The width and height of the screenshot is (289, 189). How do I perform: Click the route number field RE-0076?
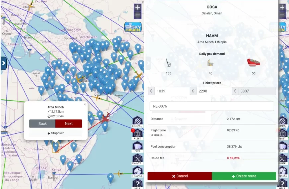pos(212,106)
